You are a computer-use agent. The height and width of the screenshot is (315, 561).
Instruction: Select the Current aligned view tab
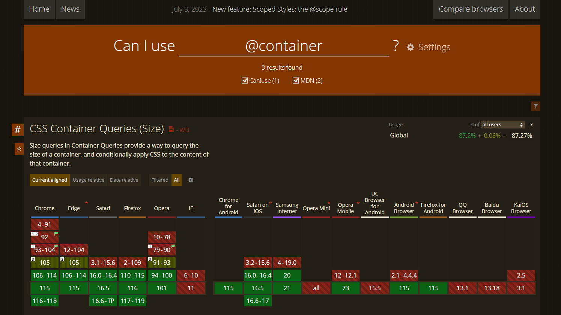click(50, 180)
